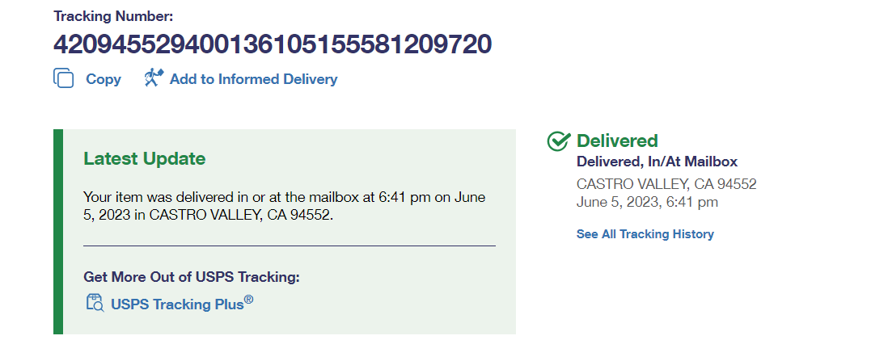Click the green vertical bar beside Latest Update
The width and height of the screenshot is (888, 340).
pos(58,231)
